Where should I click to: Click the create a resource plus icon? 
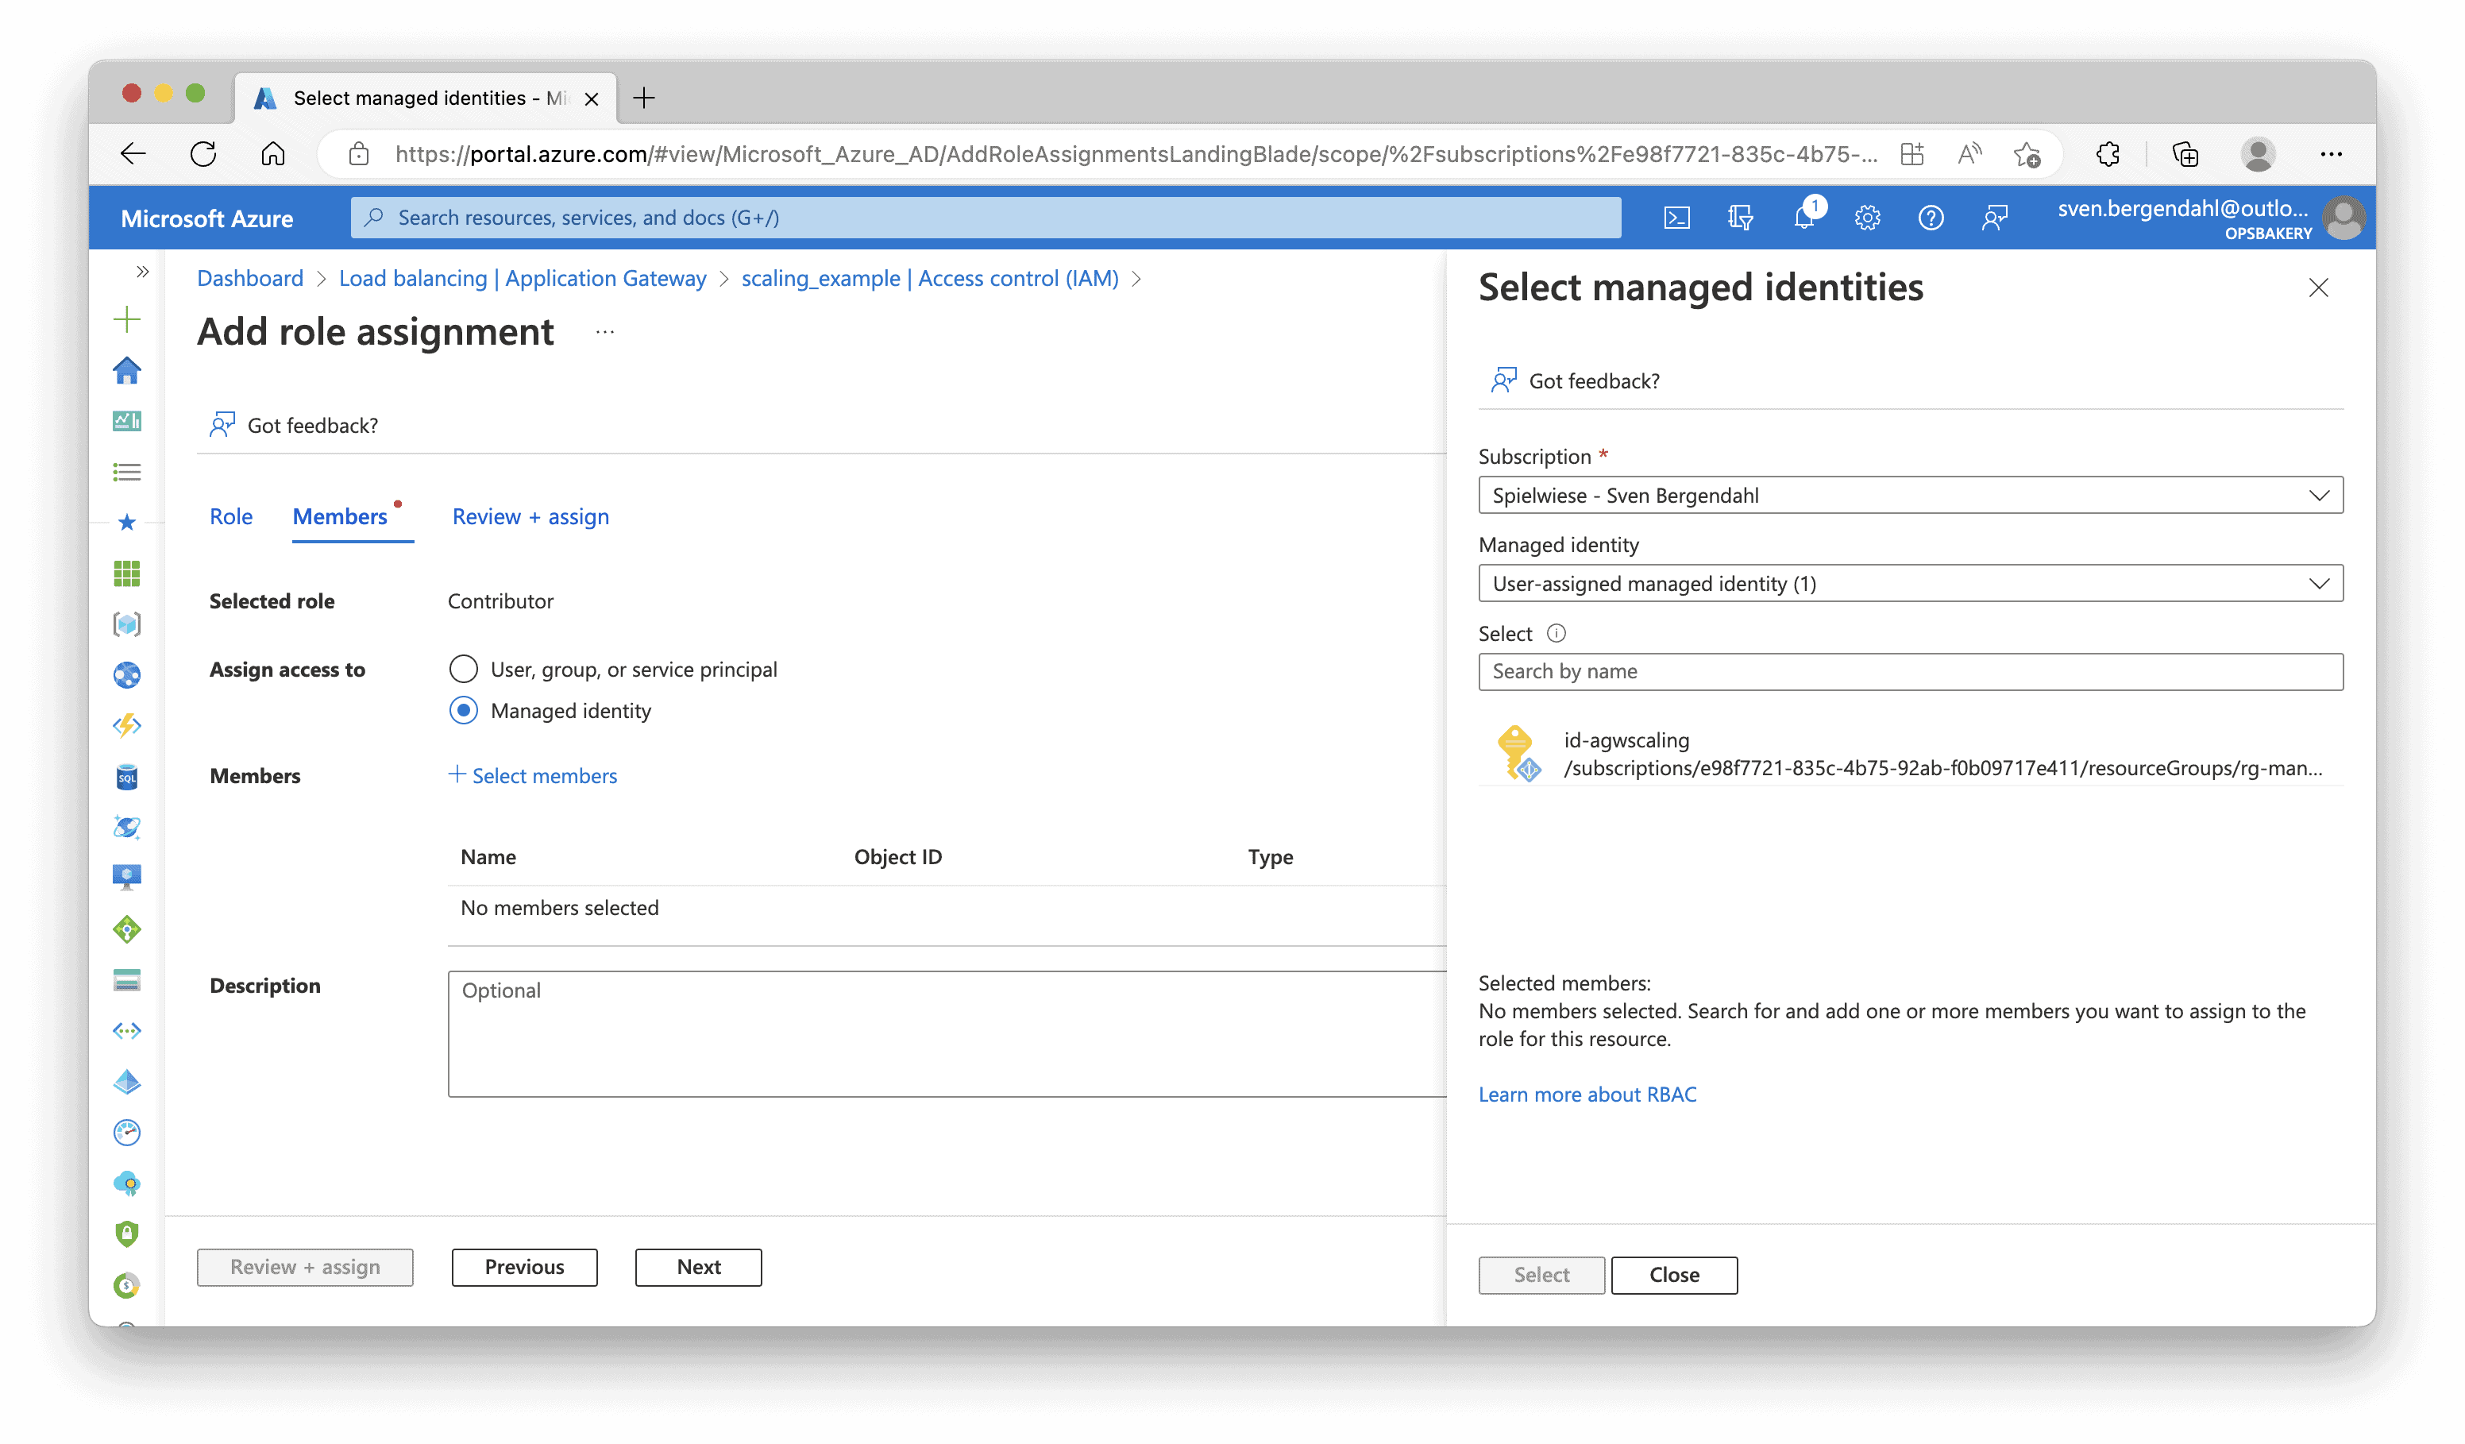127,320
